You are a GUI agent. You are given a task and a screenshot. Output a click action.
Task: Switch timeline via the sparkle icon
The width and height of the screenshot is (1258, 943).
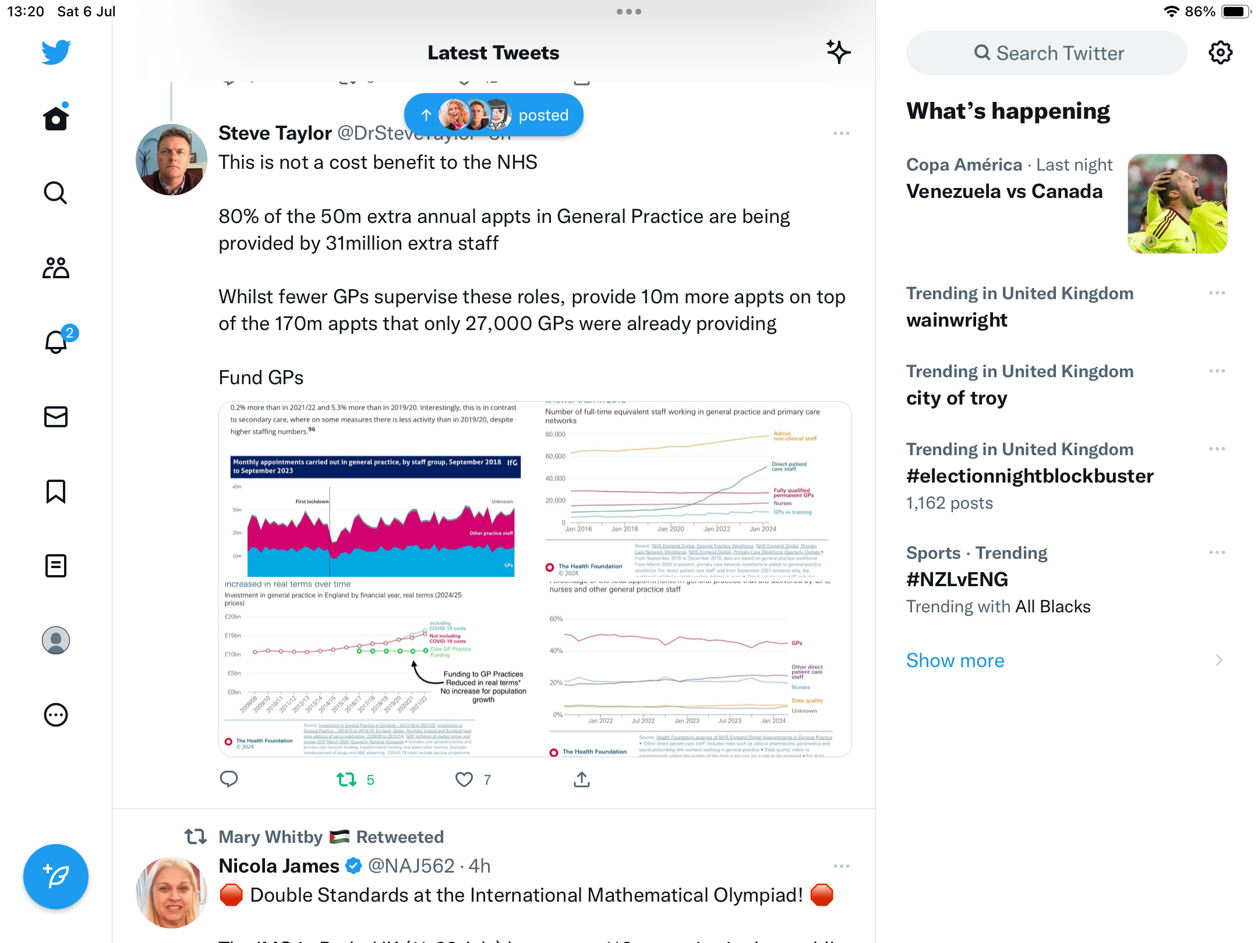[x=838, y=52]
